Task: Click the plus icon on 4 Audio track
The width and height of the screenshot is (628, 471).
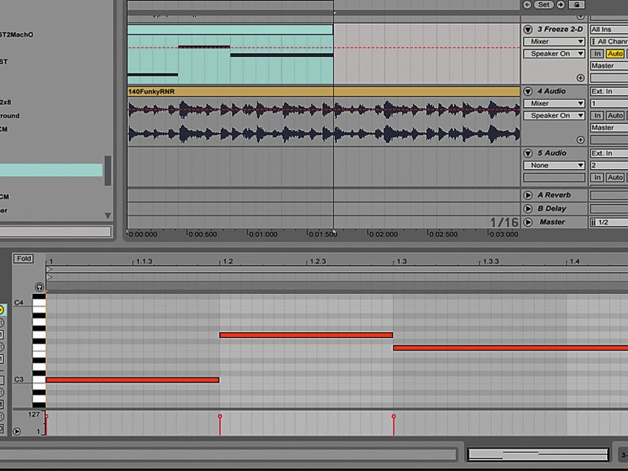Action: click(581, 139)
